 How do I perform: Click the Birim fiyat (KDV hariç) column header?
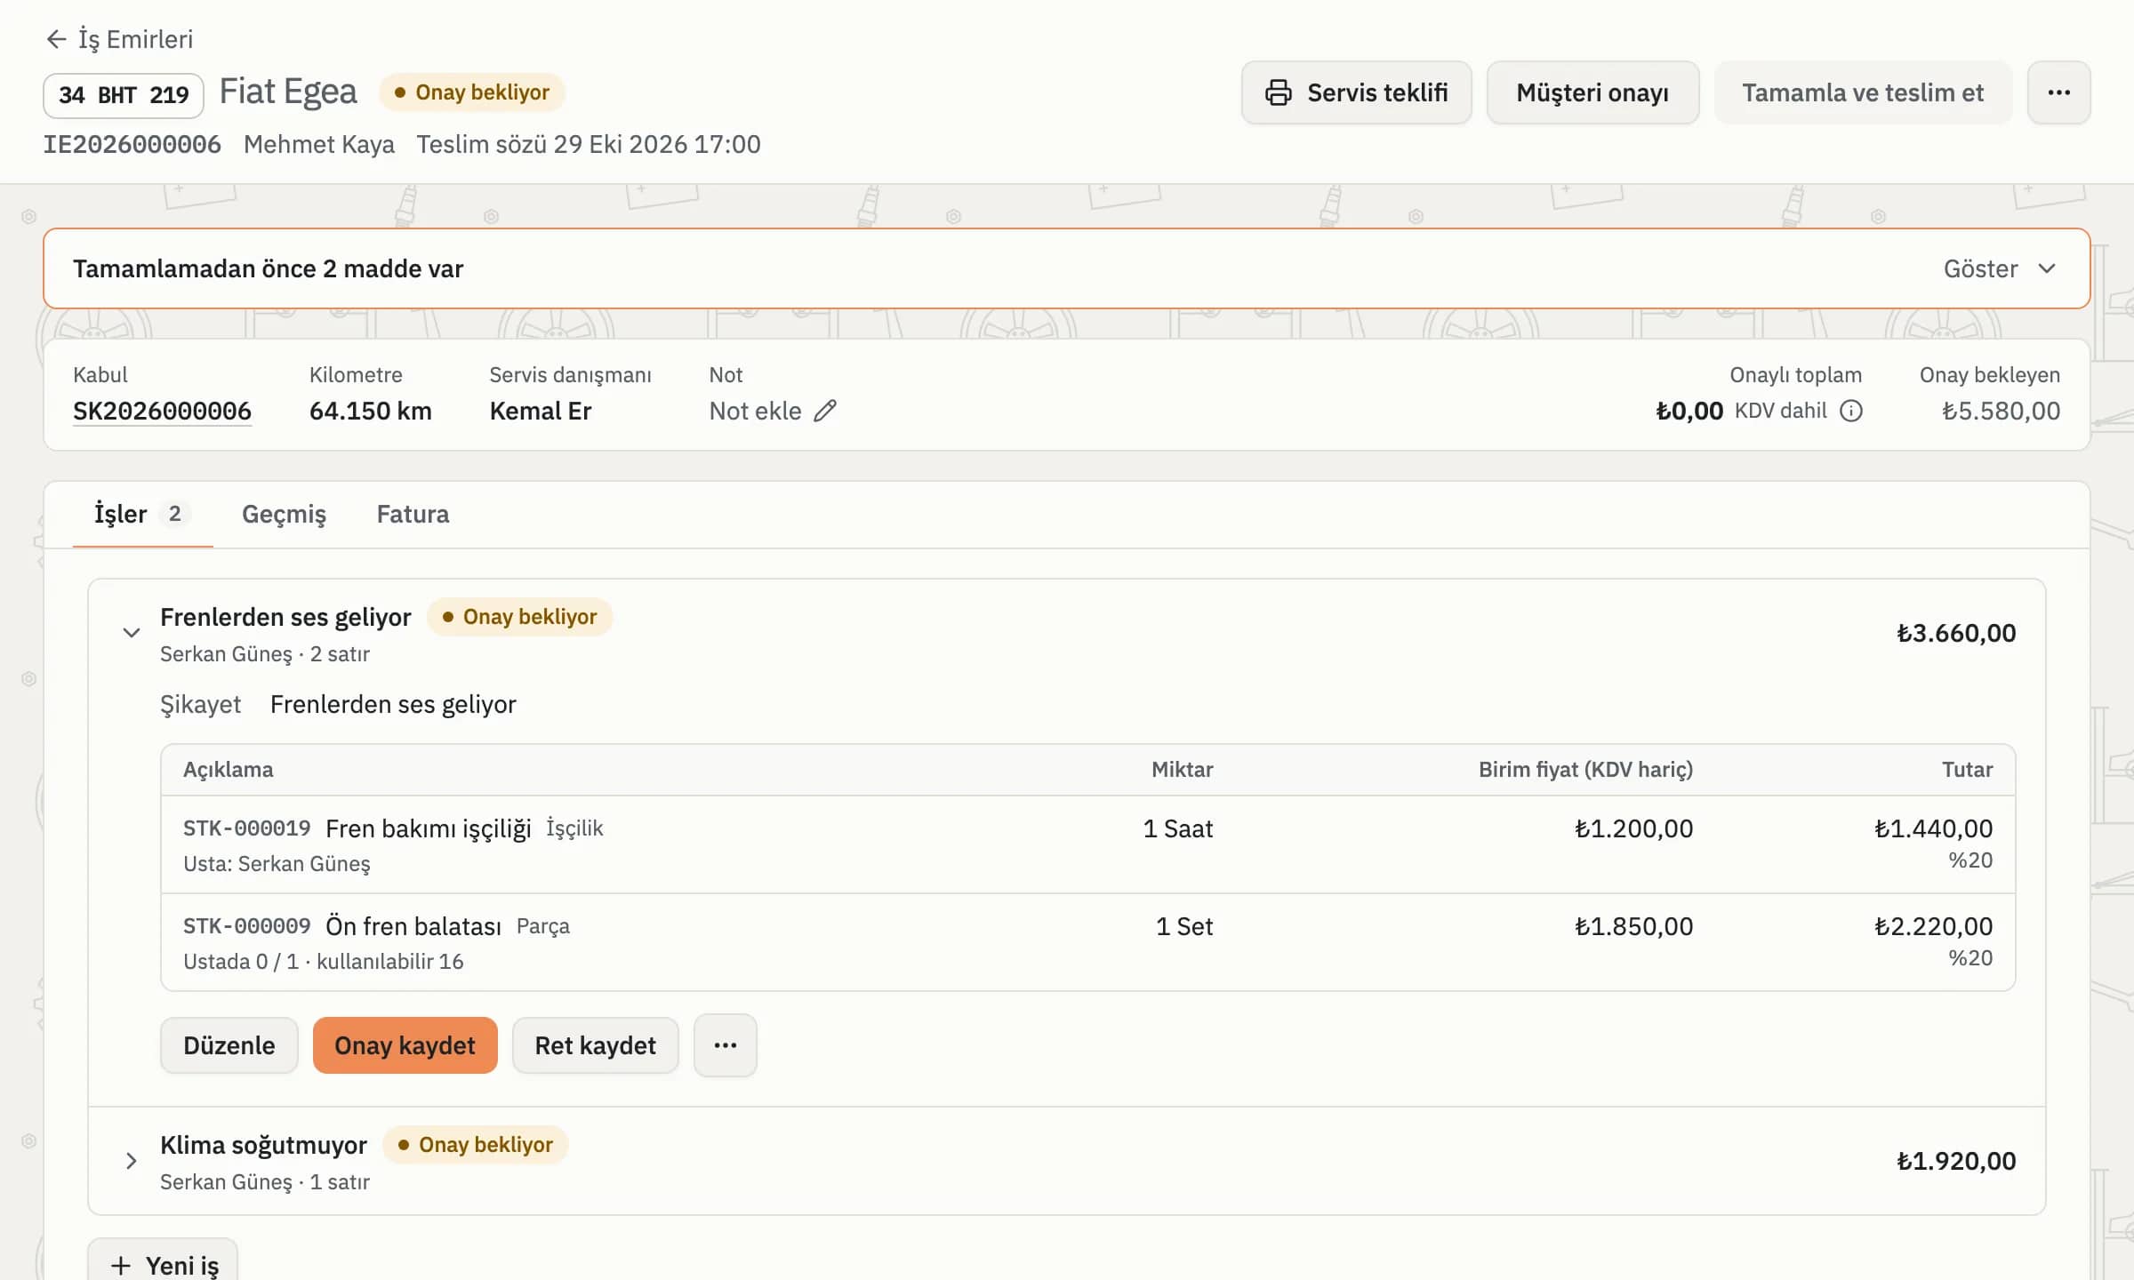[1585, 770]
